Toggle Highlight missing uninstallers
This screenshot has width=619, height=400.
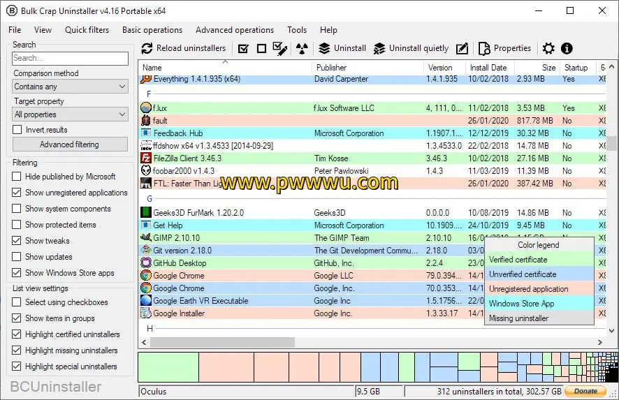17,350
